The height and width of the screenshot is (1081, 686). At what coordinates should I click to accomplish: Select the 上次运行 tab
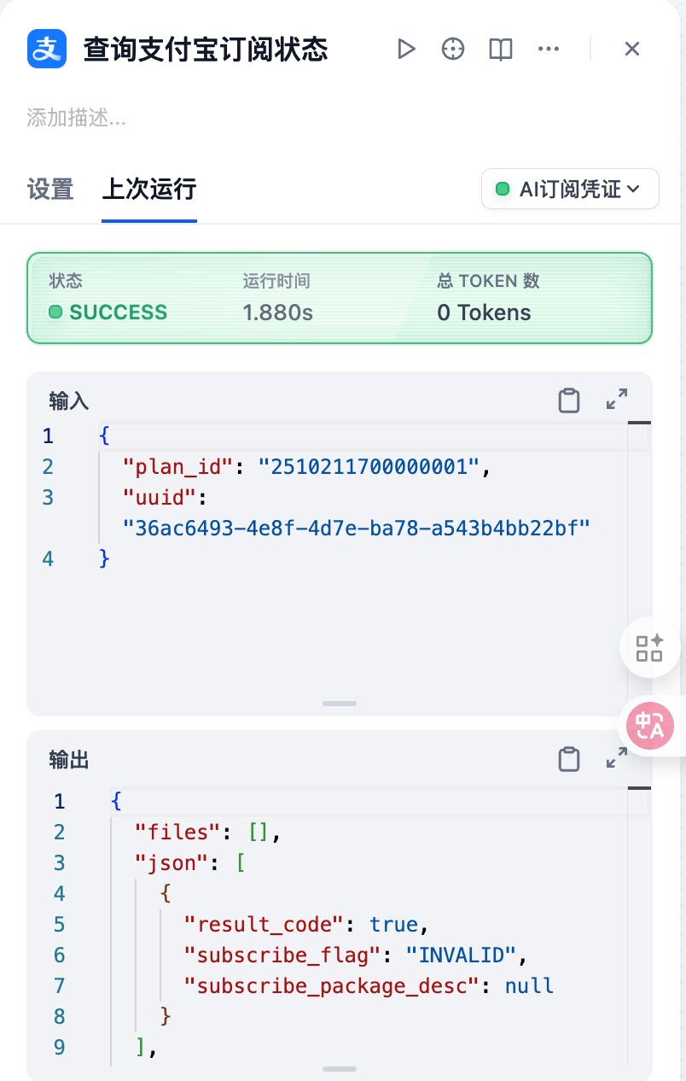tap(149, 189)
